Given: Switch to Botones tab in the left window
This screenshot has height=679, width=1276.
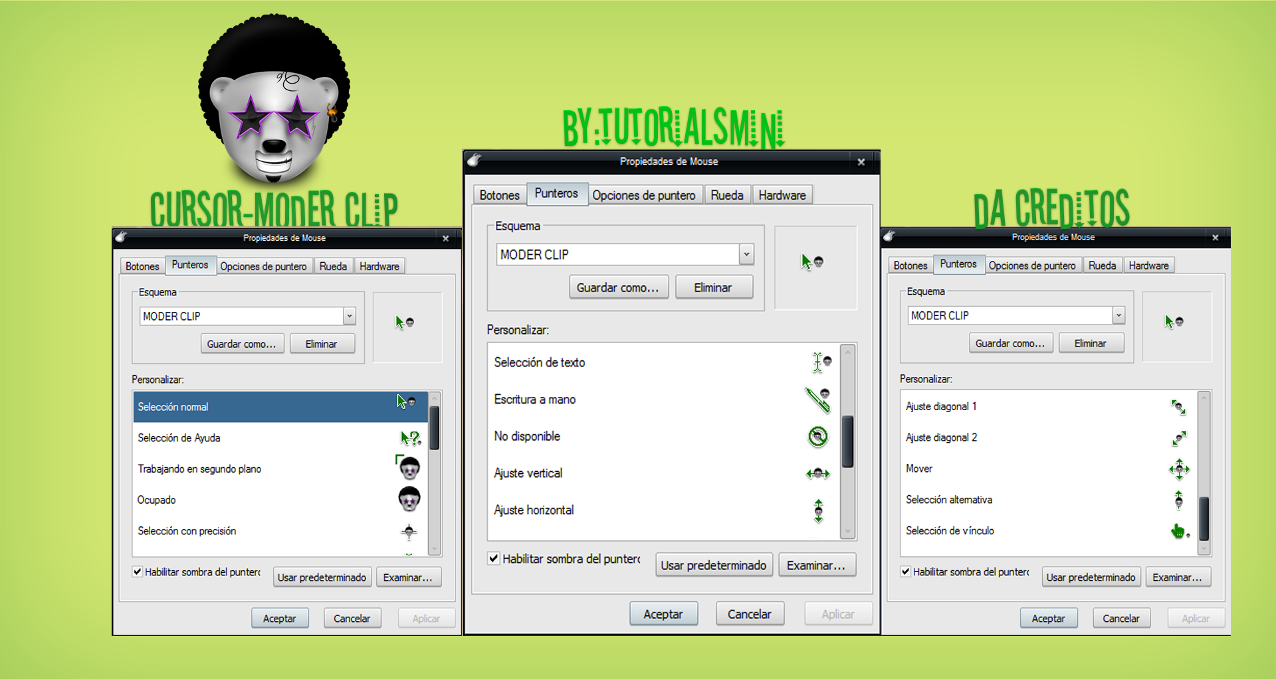Looking at the screenshot, I should click(x=142, y=266).
